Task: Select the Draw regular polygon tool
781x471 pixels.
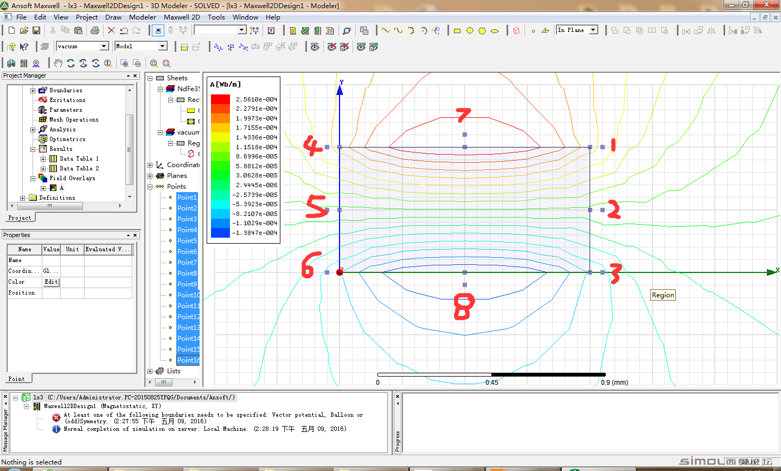Action: [482, 31]
